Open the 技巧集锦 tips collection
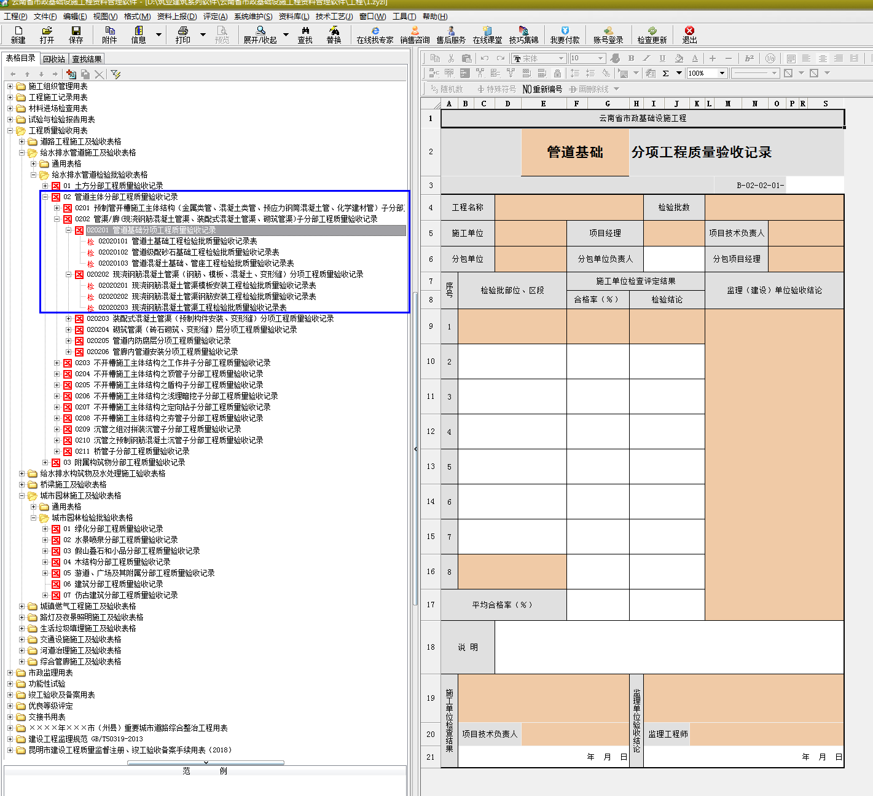This screenshot has width=873, height=796. coord(523,34)
